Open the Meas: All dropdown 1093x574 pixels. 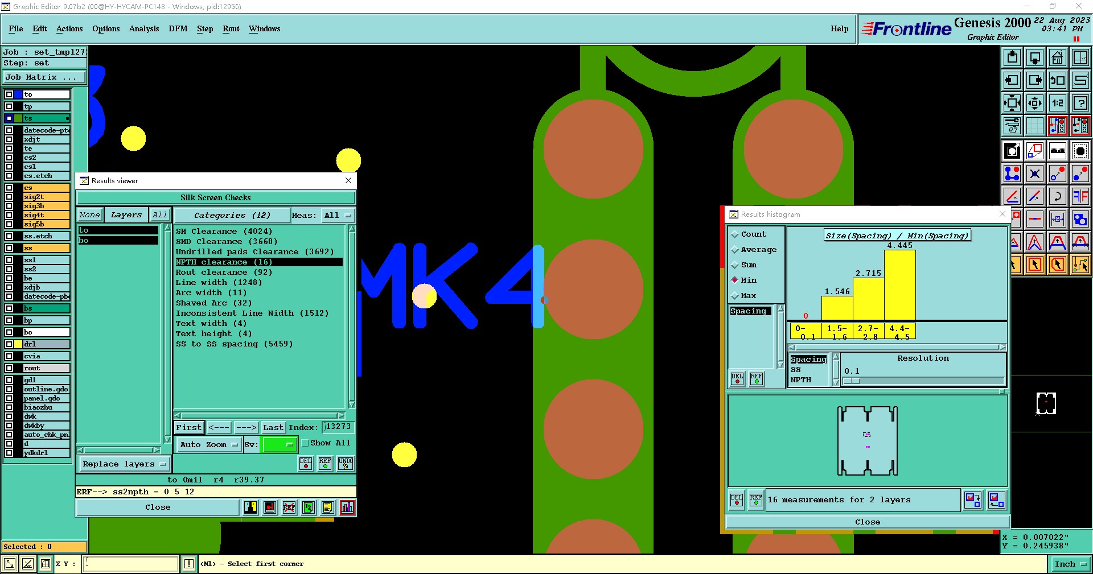click(337, 216)
